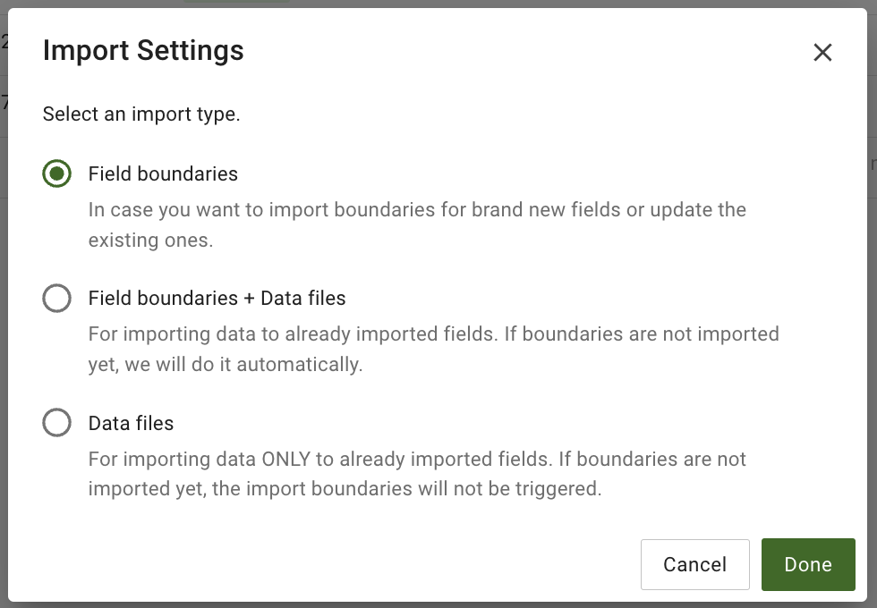Click description "For importing data to already"

point(433,334)
